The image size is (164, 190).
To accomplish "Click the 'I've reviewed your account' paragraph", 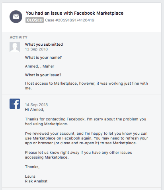I will (86, 138).
